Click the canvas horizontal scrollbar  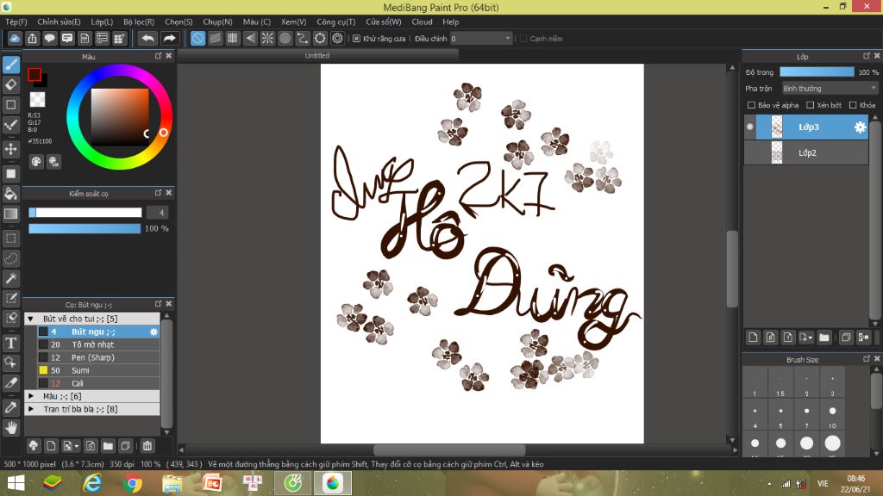(449, 449)
